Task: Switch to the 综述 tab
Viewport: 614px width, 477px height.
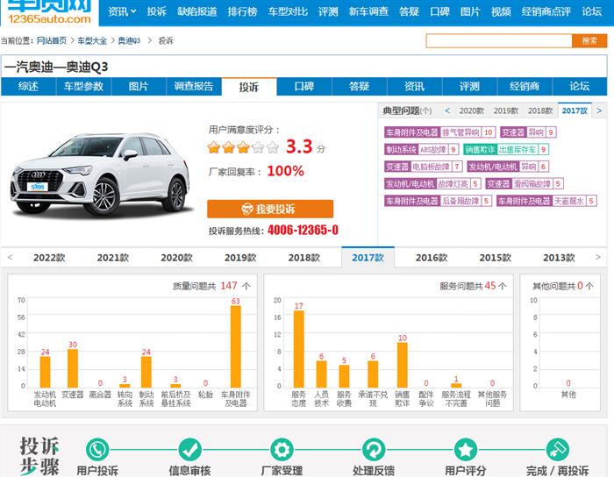Action: point(28,86)
